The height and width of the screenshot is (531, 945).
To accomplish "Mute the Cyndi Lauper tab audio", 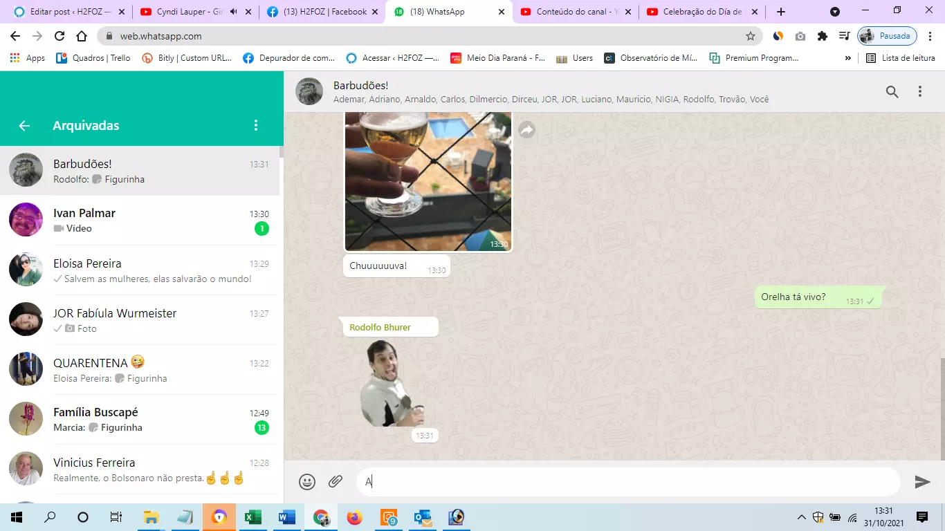I will point(233,12).
